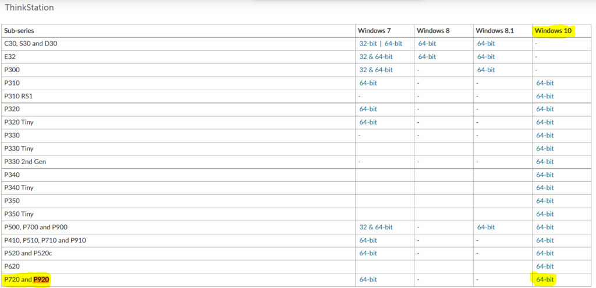Click the ThinkStation heading
This screenshot has height=288, width=596.
(x=29, y=7)
